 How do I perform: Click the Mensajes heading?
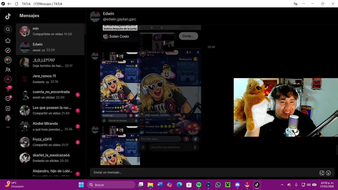29,16
